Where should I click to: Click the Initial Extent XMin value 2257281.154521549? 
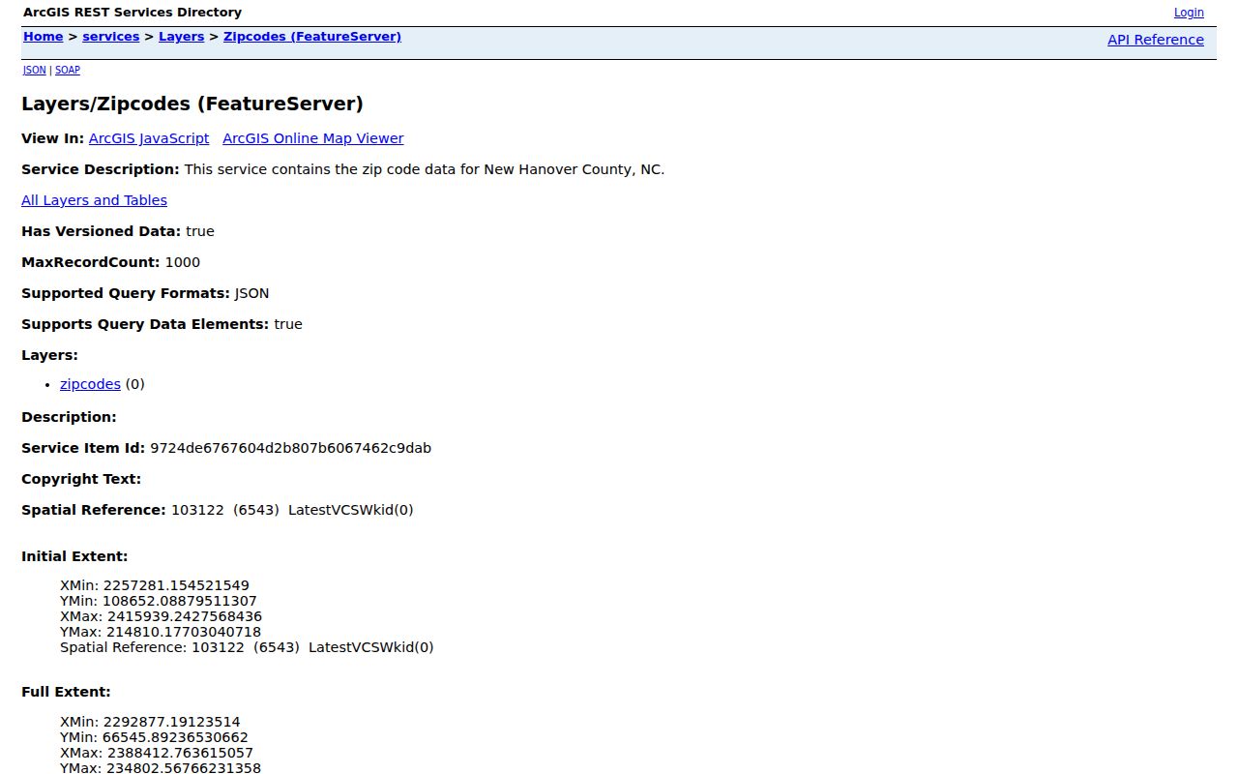[176, 585]
